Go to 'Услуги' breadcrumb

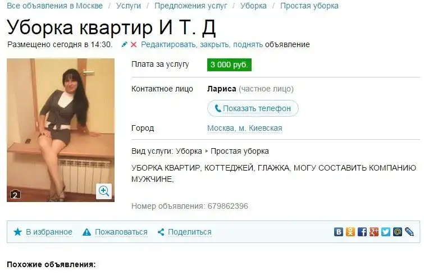click(129, 6)
